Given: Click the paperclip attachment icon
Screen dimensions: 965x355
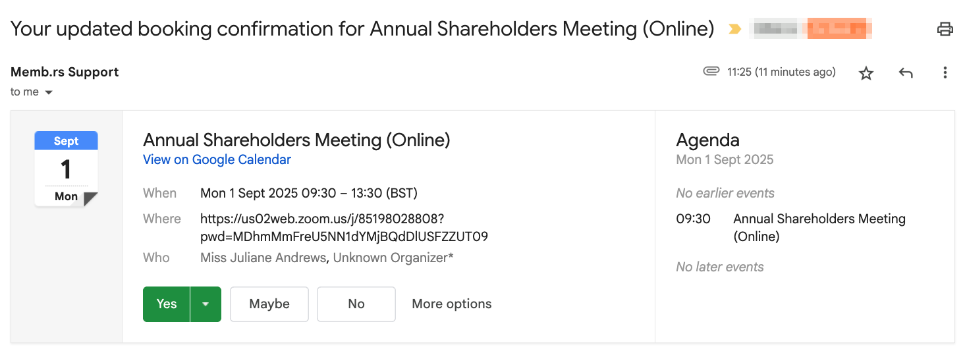Looking at the screenshot, I should (x=711, y=72).
